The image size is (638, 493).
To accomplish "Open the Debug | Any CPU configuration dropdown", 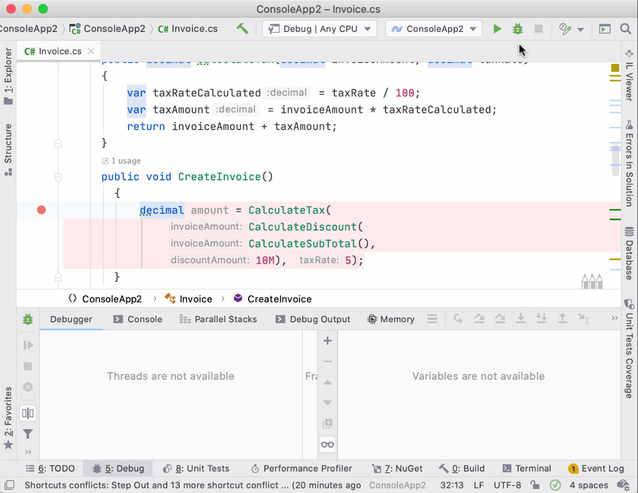I will pyautogui.click(x=319, y=28).
